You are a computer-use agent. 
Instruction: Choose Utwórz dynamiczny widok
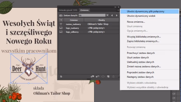(x=150, y=16)
